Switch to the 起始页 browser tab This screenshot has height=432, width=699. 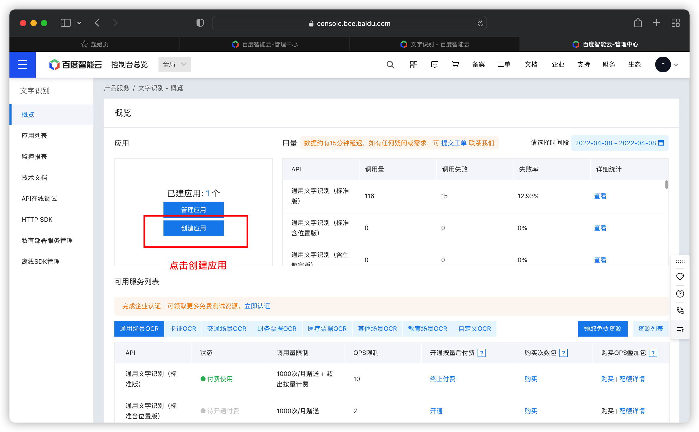coord(94,44)
